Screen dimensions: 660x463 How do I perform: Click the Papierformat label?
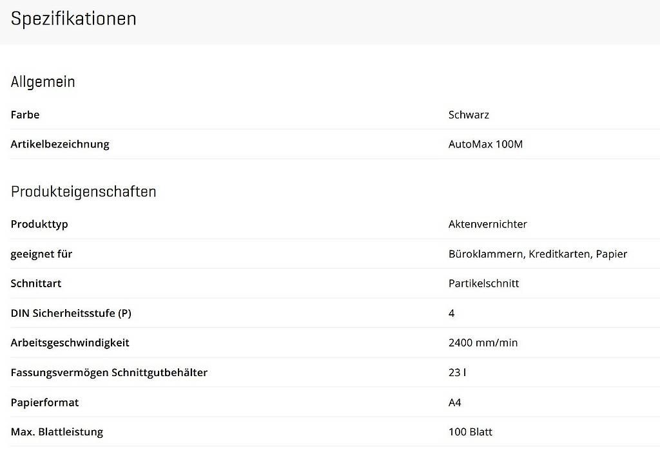pyautogui.click(x=45, y=402)
